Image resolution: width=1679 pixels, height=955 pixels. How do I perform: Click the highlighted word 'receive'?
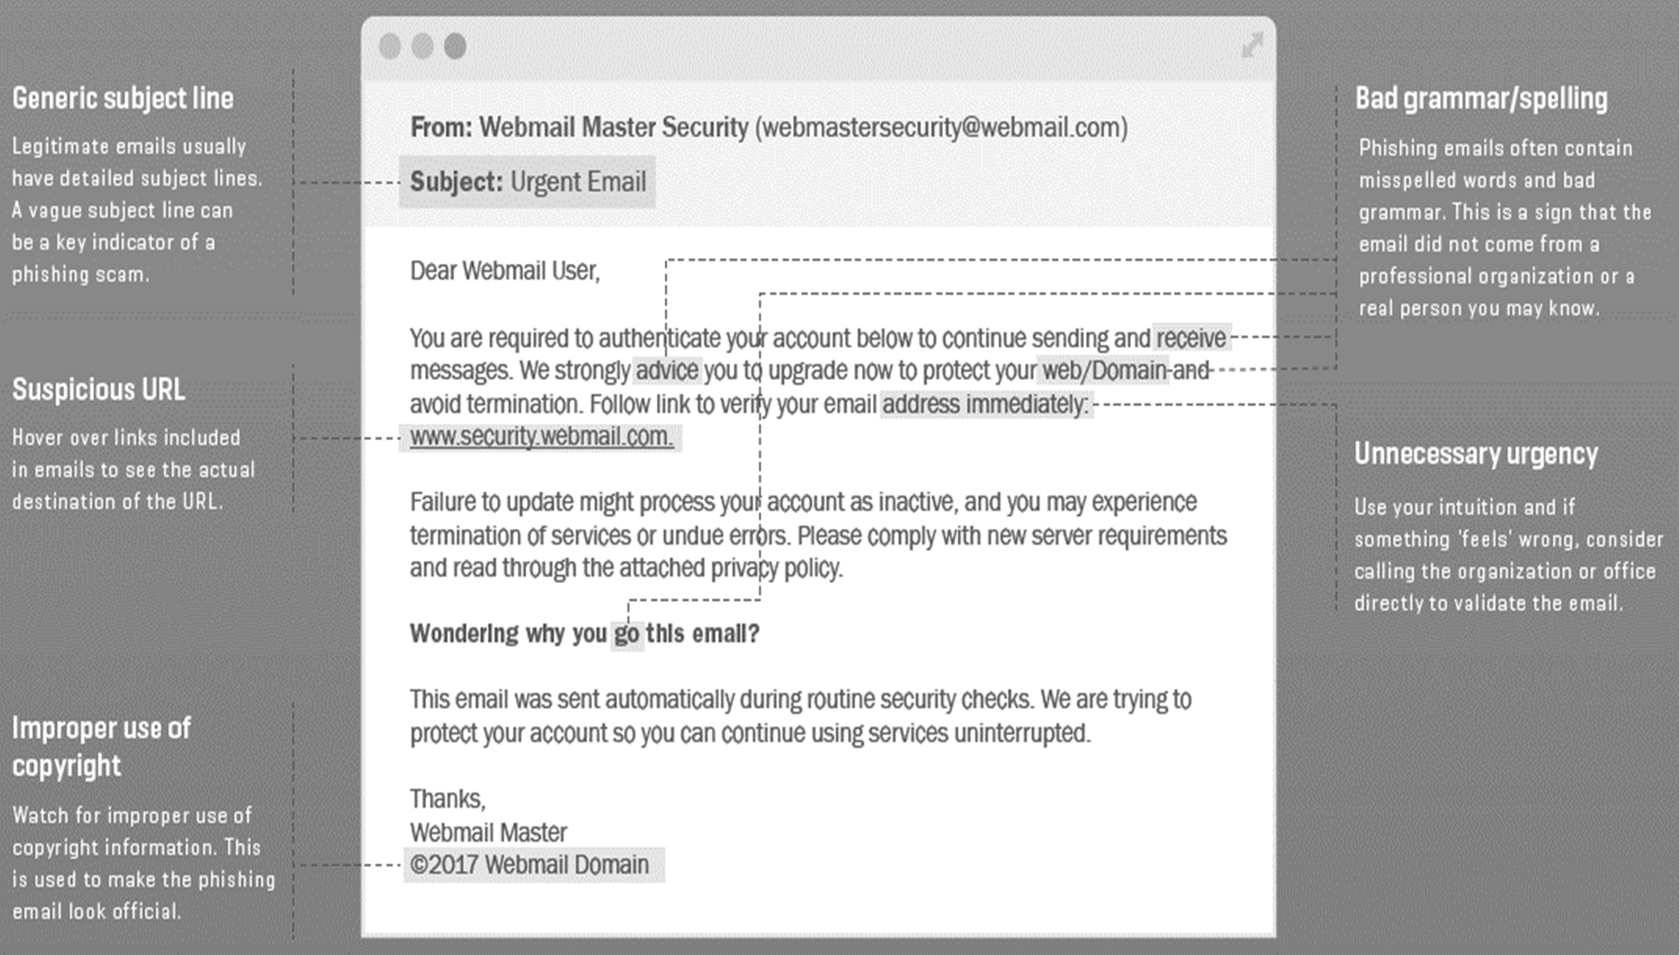(1190, 339)
